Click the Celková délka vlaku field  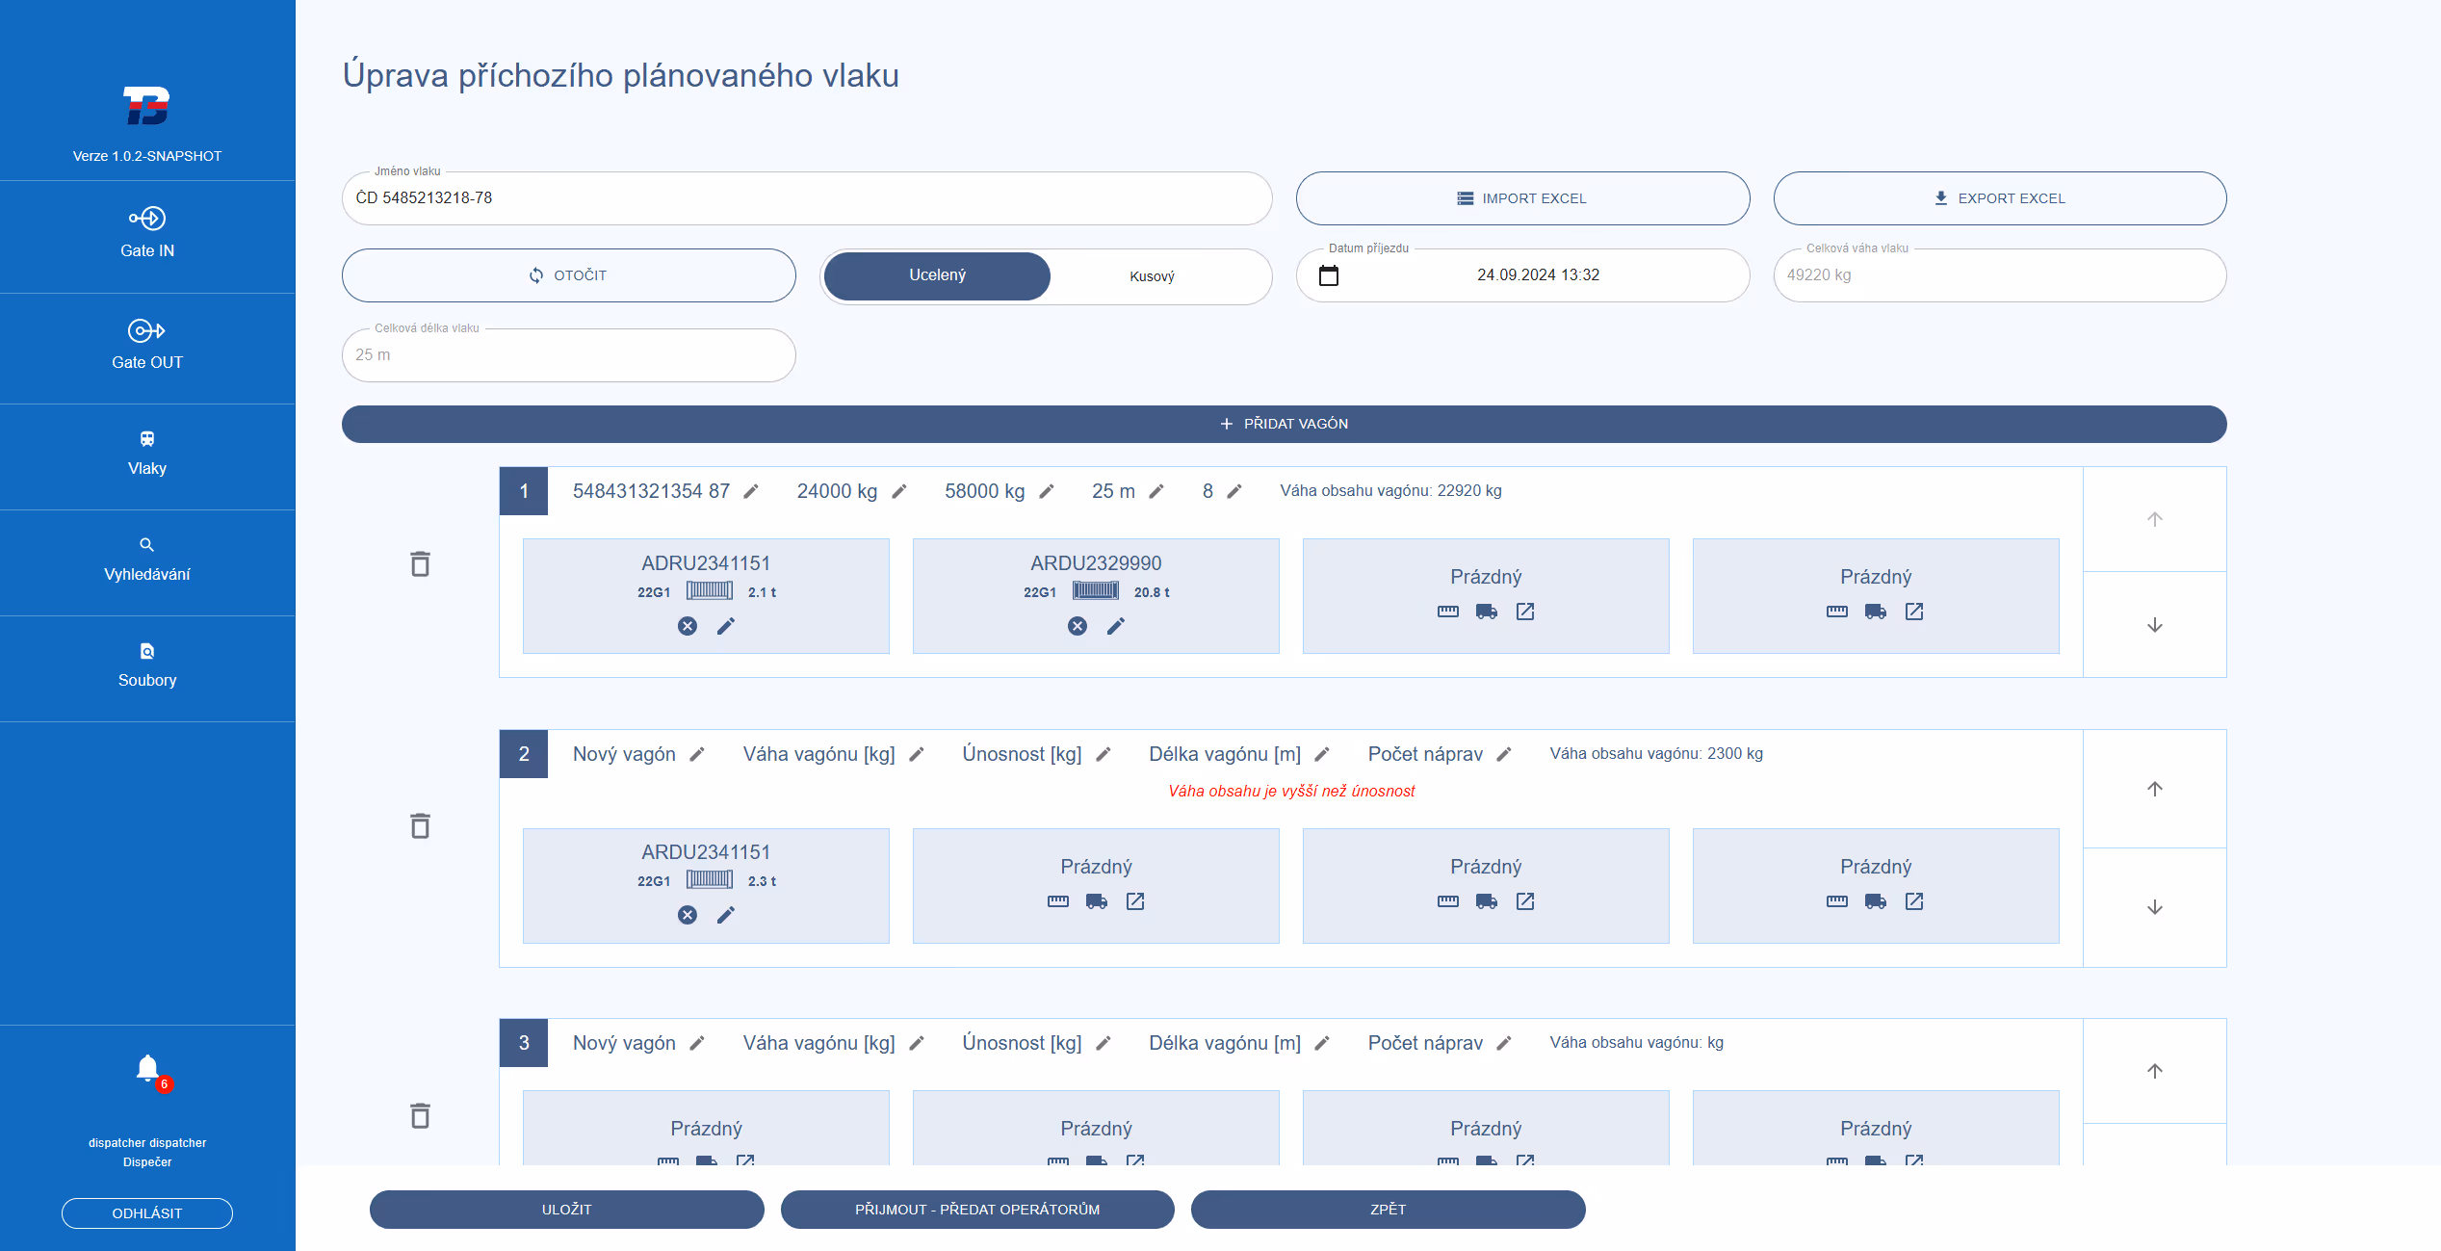click(x=568, y=355)
